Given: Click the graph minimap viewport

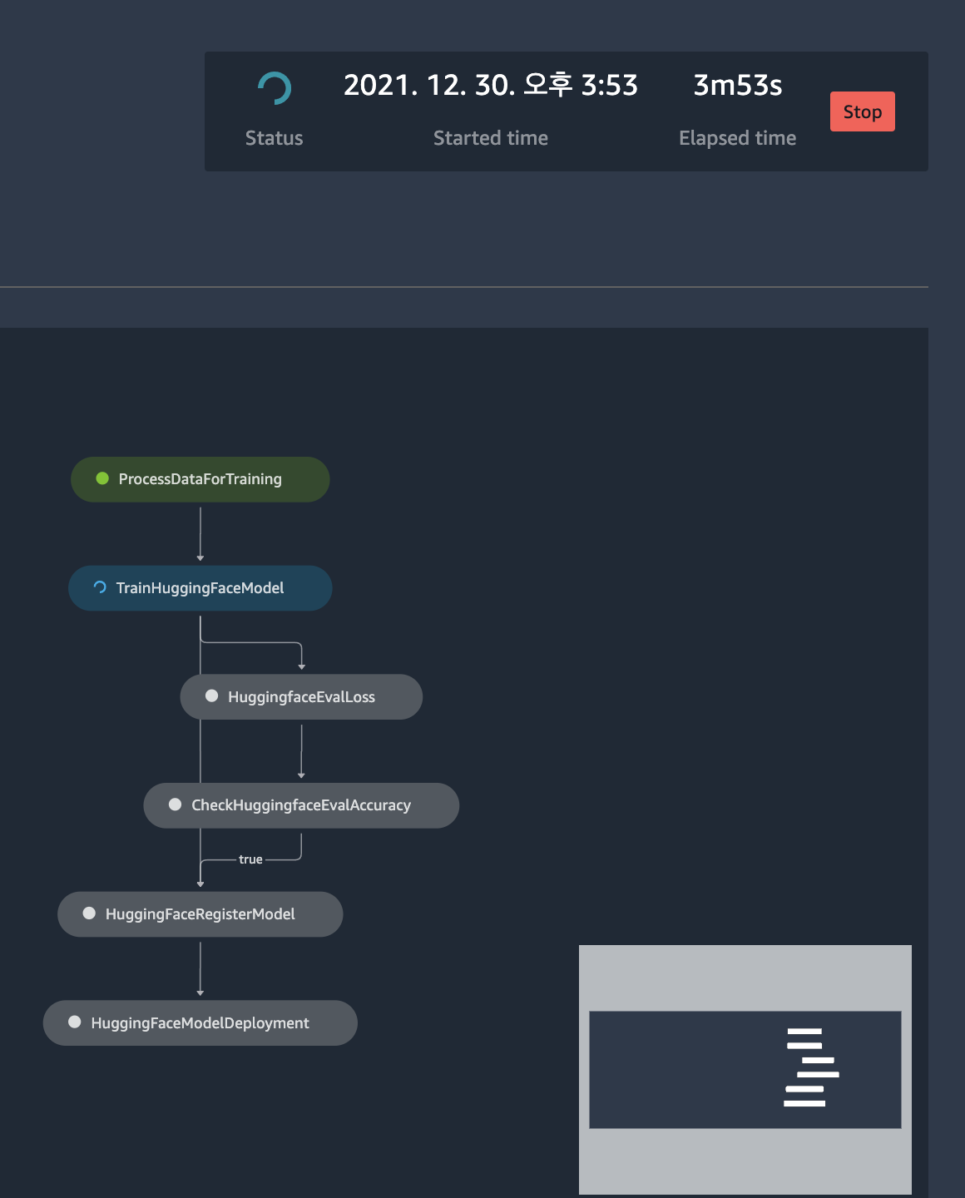Looking at the screenshot, I should [745, 1070].
